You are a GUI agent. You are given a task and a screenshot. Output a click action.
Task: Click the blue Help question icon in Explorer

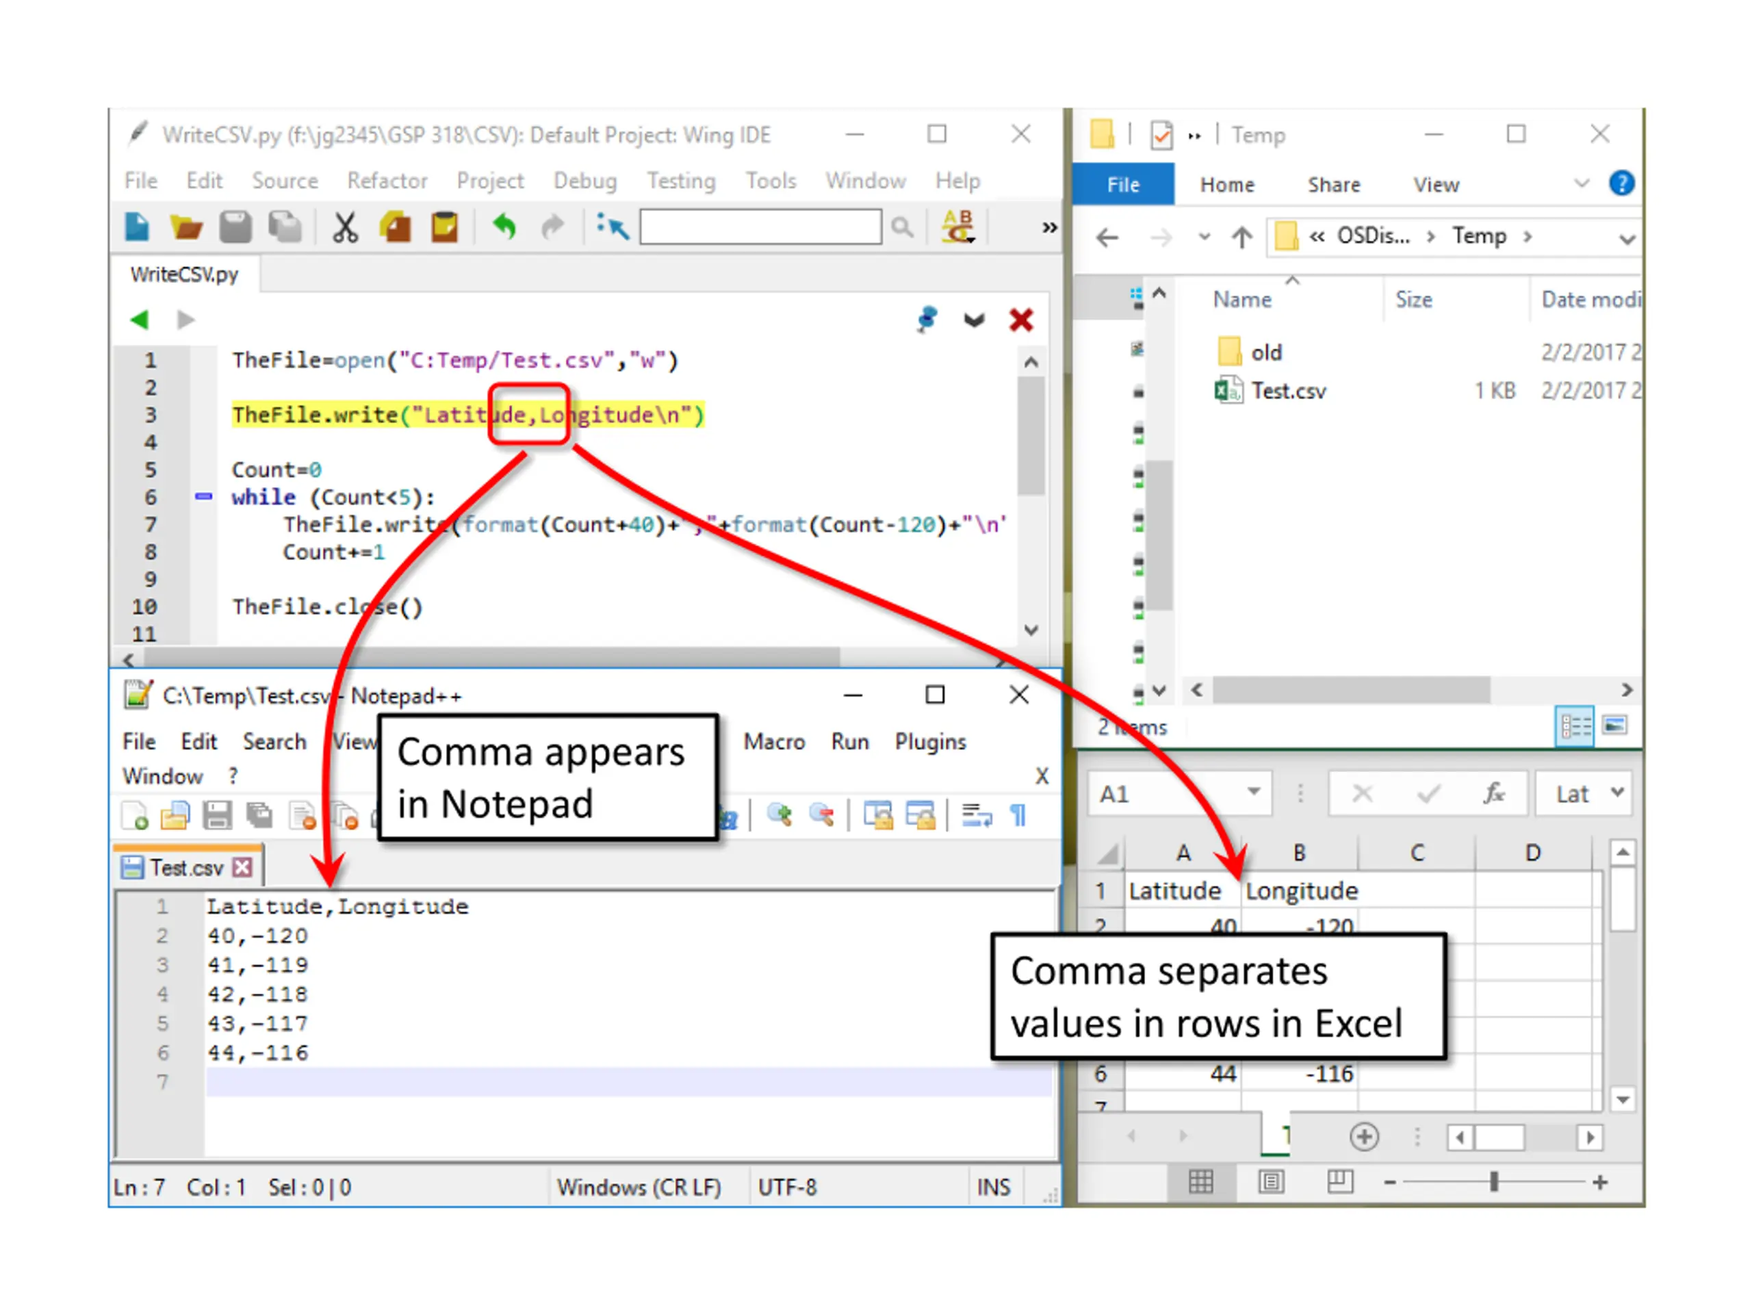tap(1621, 183)
